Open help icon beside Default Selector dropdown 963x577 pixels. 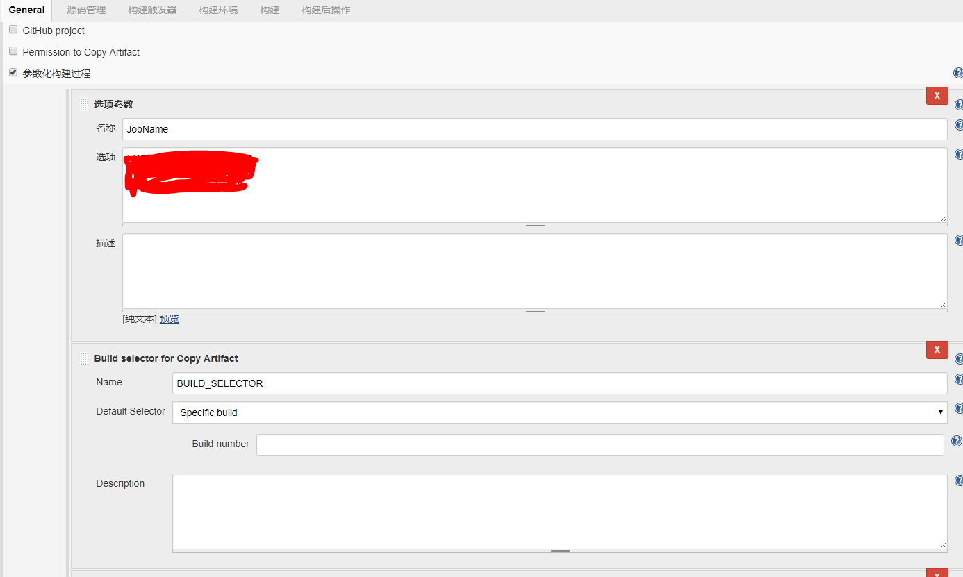tap(959, 408)
